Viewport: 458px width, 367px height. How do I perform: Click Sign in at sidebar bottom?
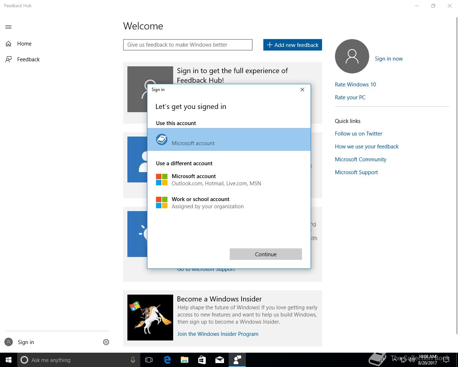(26, 342)
